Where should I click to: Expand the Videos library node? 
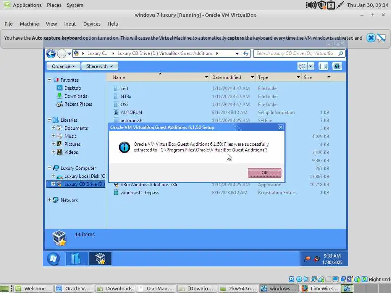[x=53, y=152]
